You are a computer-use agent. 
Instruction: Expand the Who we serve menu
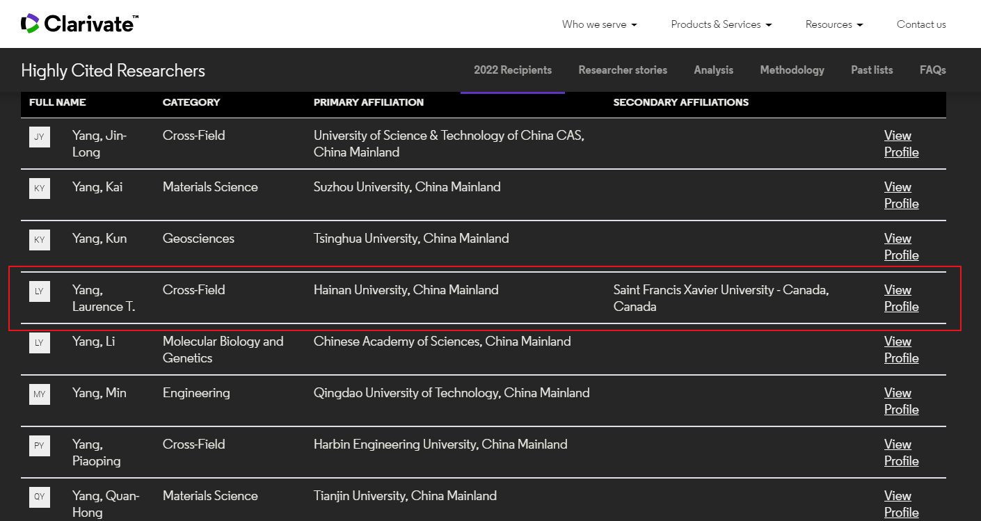point(599,24)
